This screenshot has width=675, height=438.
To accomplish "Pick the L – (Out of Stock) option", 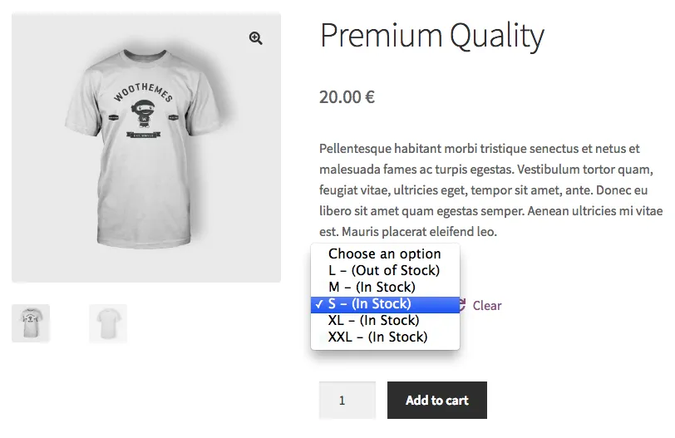I will [x=383, y=271].
